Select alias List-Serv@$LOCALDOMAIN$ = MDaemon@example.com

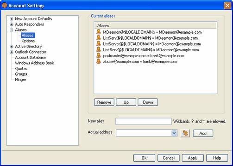click(x=151, y=50)
